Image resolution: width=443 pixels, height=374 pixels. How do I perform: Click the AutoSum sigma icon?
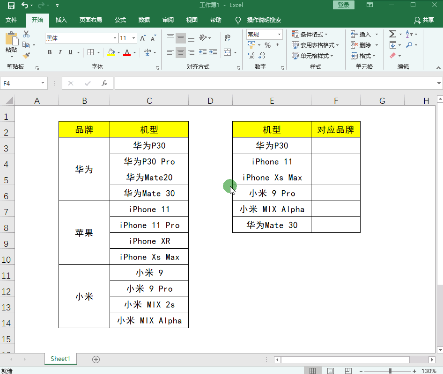392,34
